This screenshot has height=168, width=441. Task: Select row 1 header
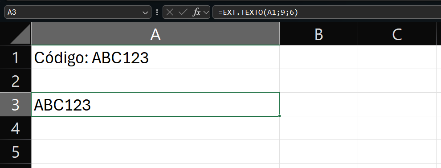pos(16,57)
